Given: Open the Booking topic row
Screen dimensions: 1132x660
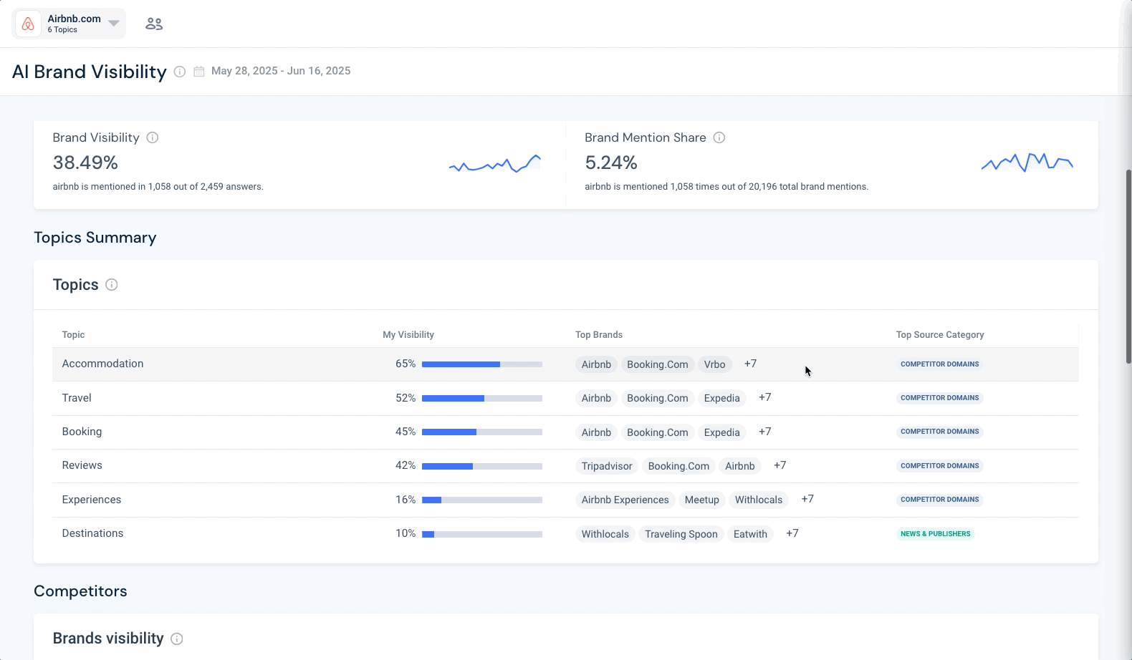Looking at the screenshot, I should pos(565,432).
